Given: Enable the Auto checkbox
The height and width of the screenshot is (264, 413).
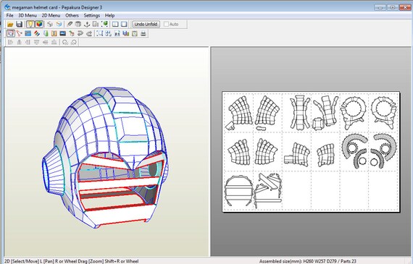Looking at the screenshot, I should [x=166, y=24].
